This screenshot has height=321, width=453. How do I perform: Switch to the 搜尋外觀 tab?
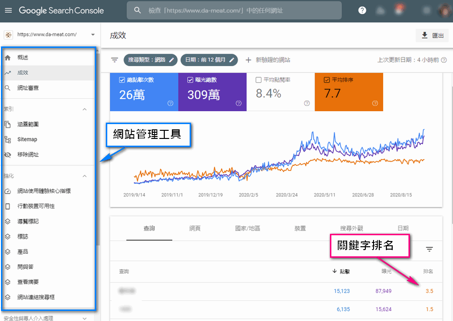[x=351, y=228]
